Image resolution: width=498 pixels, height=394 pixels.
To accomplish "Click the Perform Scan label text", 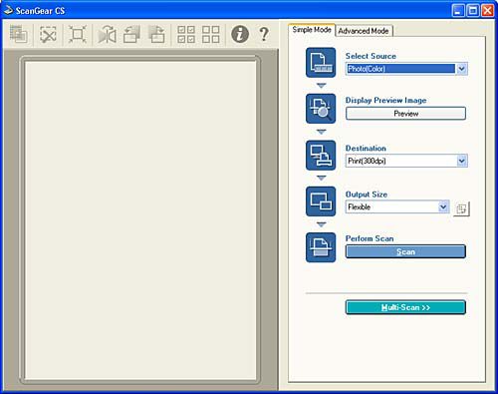I will (x=370, y=238).
